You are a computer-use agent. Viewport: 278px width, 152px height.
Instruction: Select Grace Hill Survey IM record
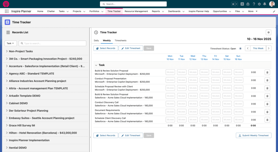[22, 125]
